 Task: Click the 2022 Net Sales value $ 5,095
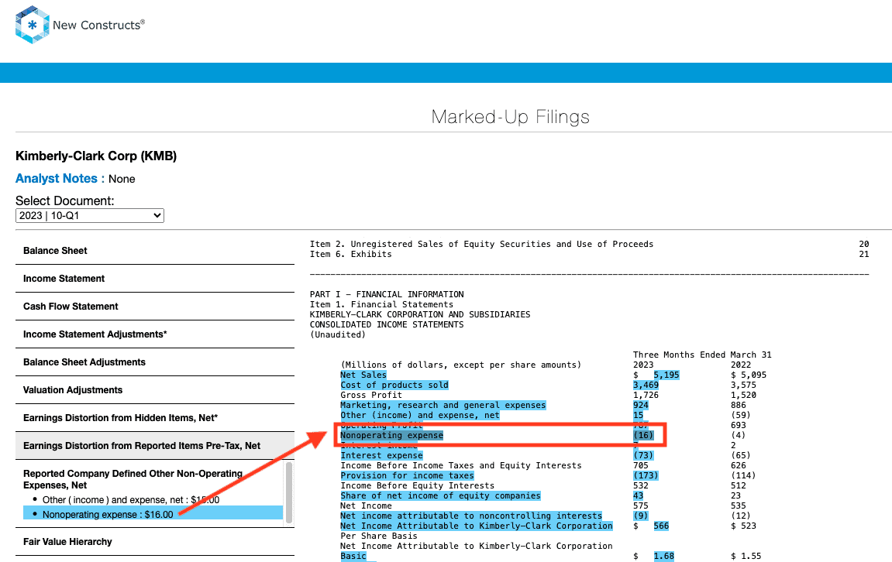(749, 375)
